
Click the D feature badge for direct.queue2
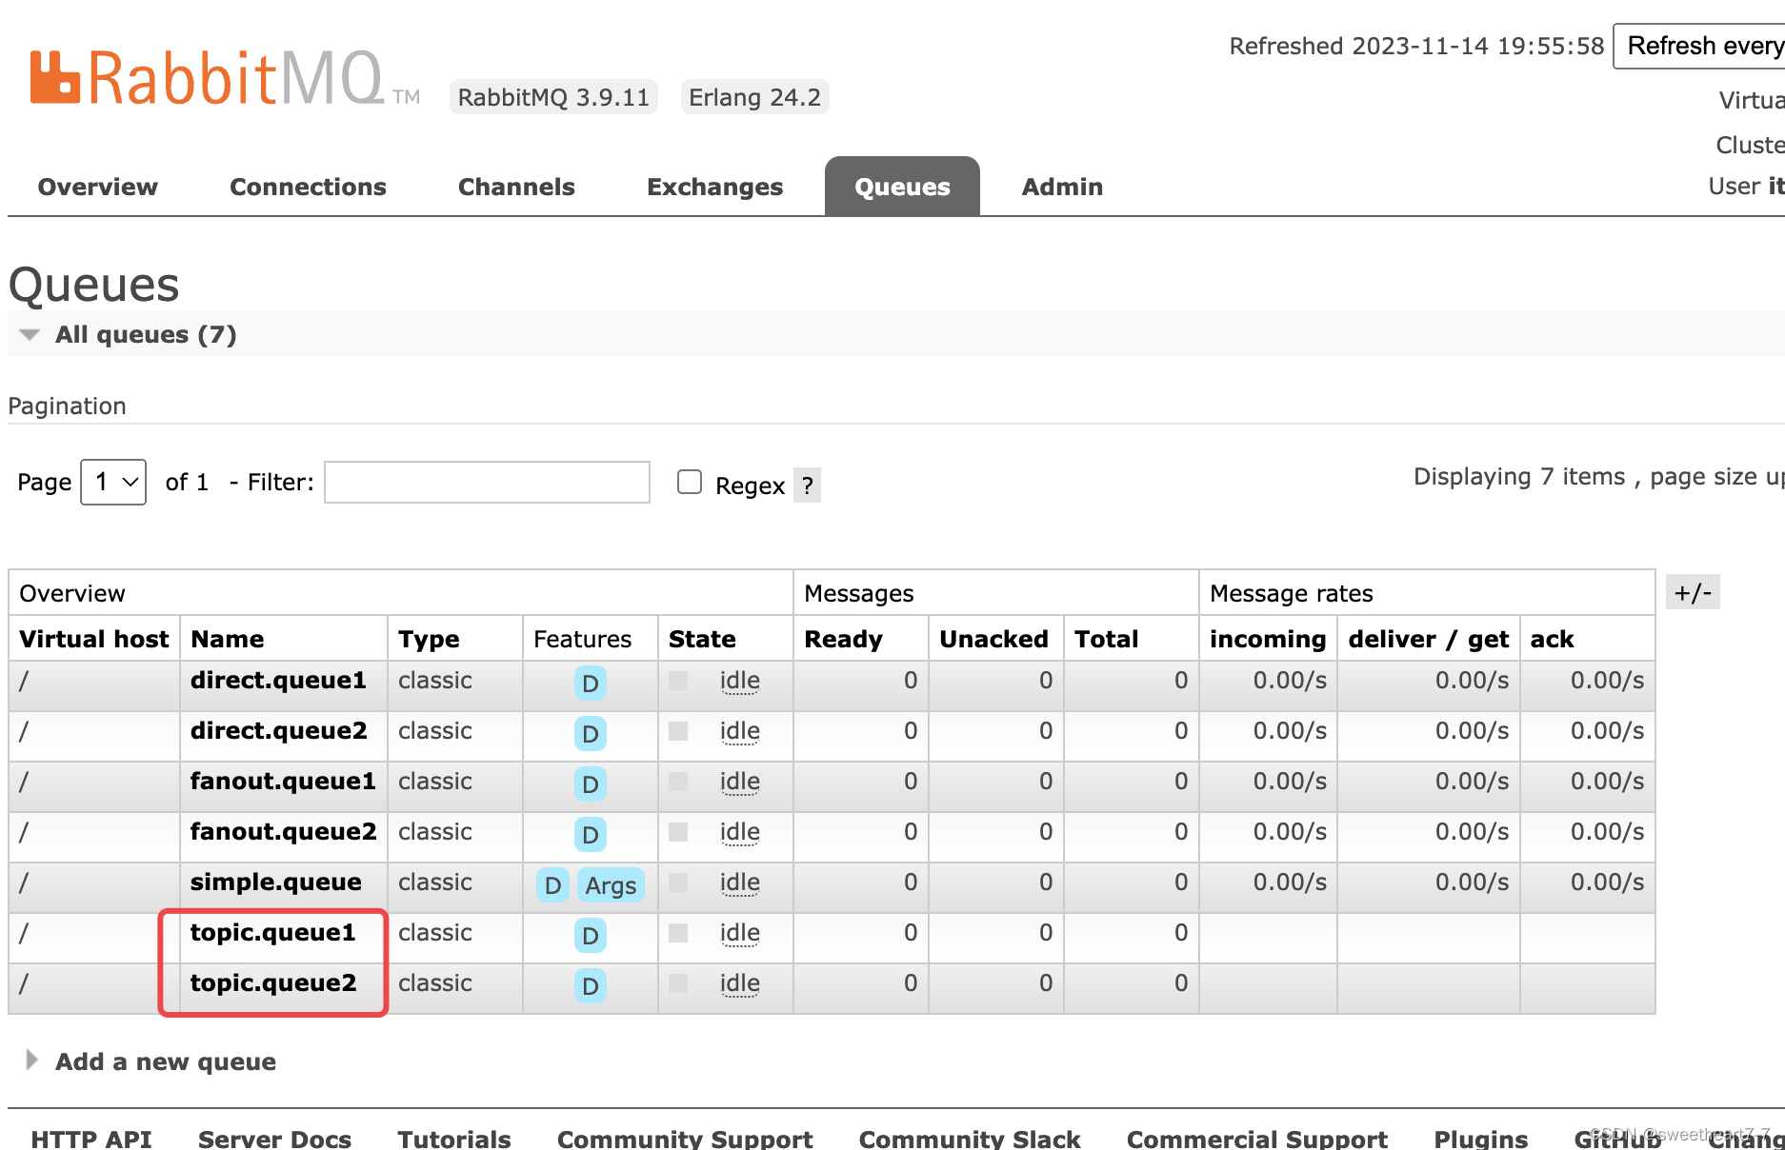591,733
